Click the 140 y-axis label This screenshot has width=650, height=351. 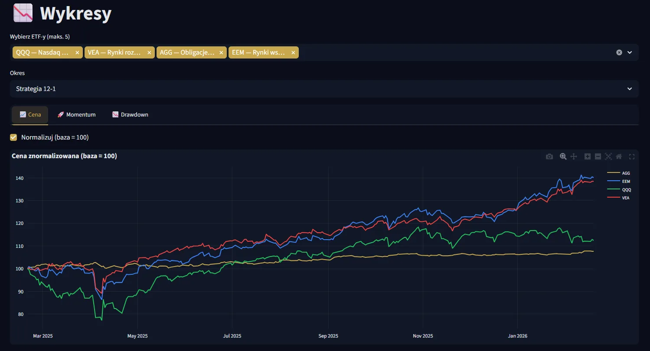20,178
